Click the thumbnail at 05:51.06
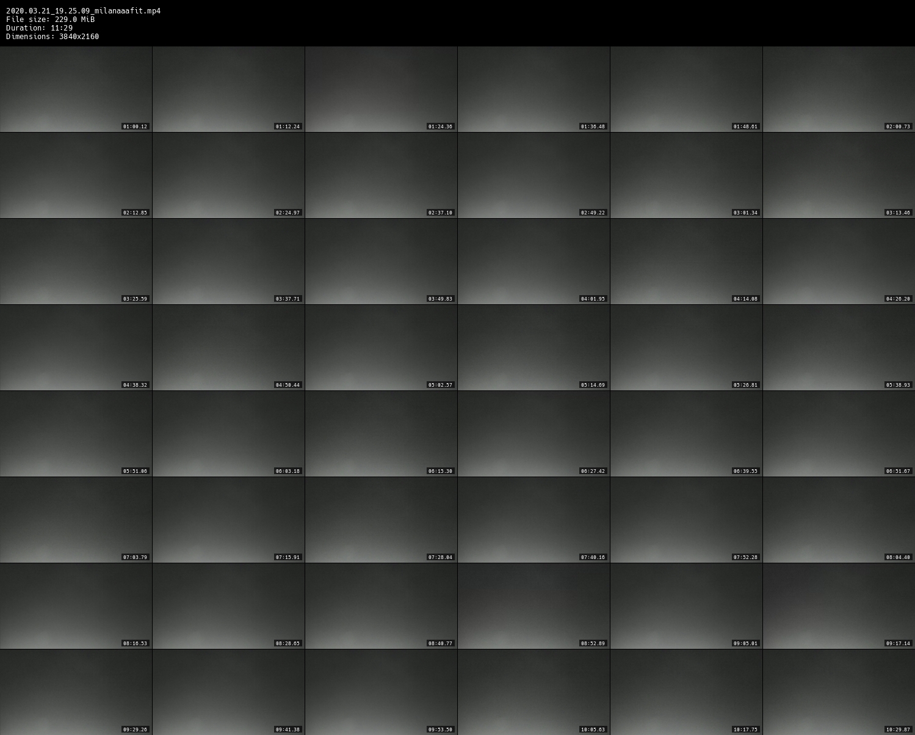915x735 pixels. (76, 434)
